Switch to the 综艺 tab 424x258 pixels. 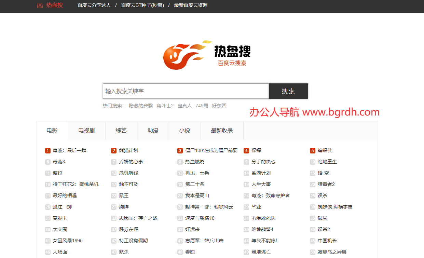(x=121, y=131)
